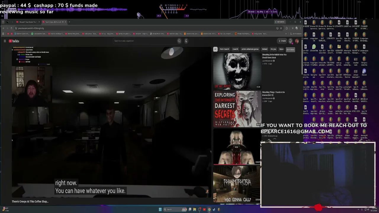379x213 pixels.
Task: Select the "For you" filter chip
Action: 273,49
